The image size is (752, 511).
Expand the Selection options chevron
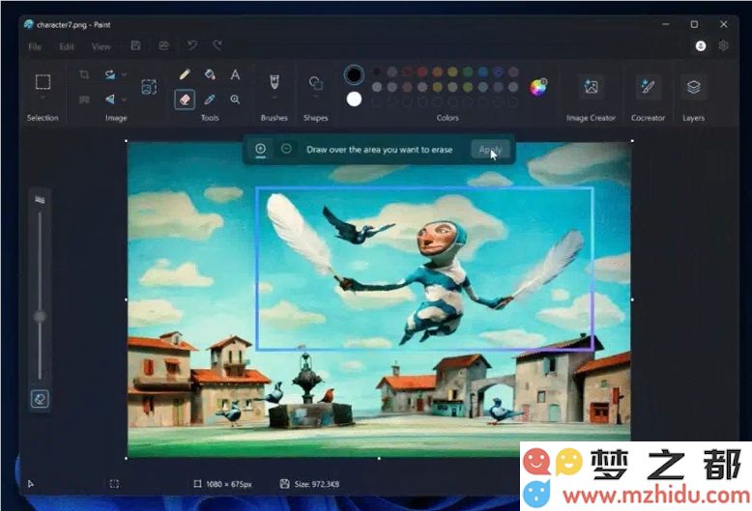[43, 99]
